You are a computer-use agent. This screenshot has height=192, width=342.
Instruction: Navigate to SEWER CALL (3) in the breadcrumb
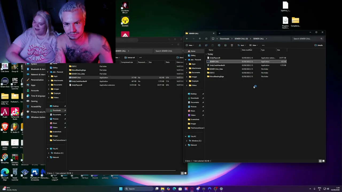(241, 39)
